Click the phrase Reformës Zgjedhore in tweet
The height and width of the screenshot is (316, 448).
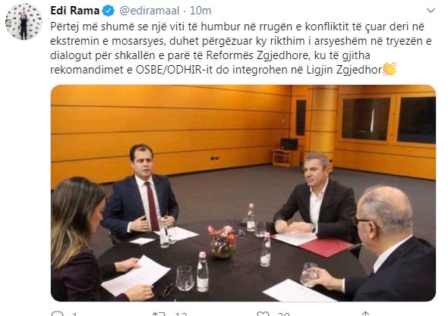tap(257, 55)
